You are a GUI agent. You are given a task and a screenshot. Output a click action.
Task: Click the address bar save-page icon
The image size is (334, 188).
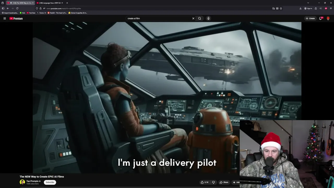(x=277, y=8)
